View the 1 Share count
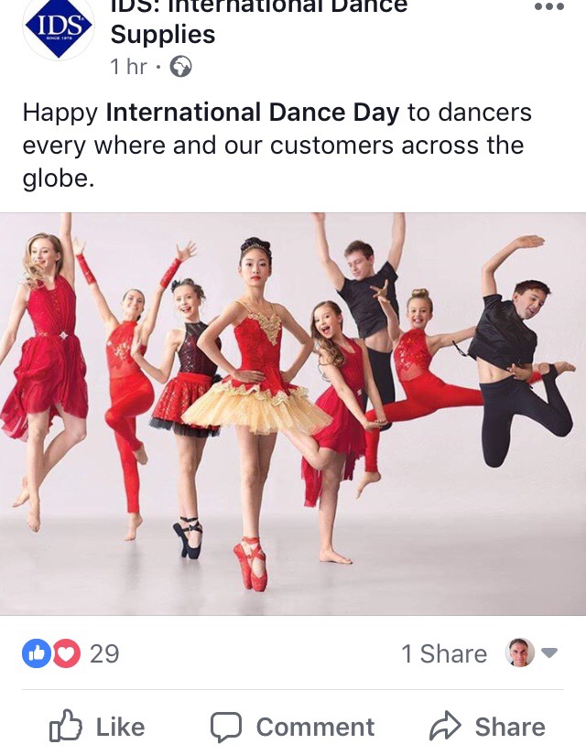 [x=444, y=654]
